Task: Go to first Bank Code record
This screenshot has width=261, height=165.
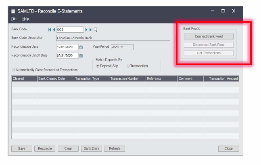Action: pyautogui.click(x=50, y=30)
